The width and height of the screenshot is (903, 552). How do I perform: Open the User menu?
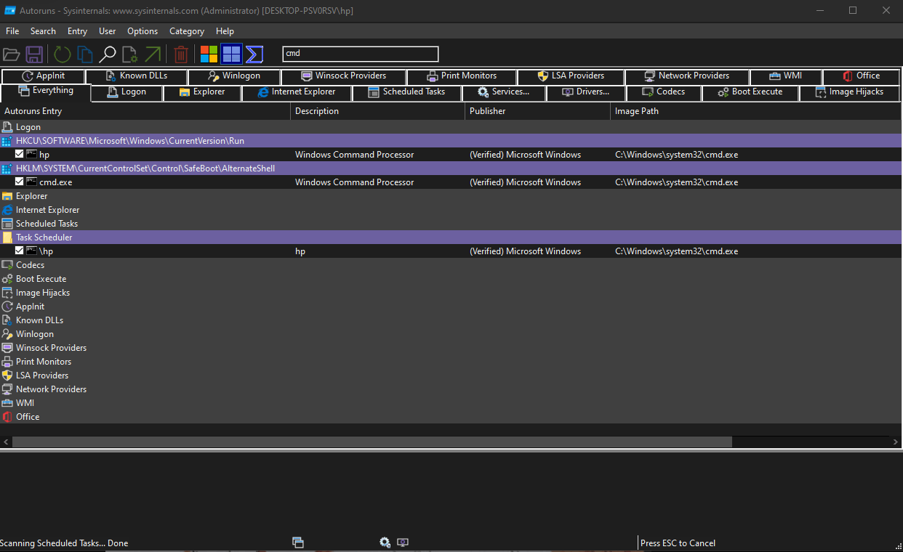coord(108,31)
